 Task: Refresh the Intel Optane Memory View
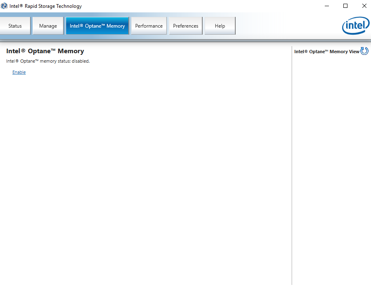point(364,51)
